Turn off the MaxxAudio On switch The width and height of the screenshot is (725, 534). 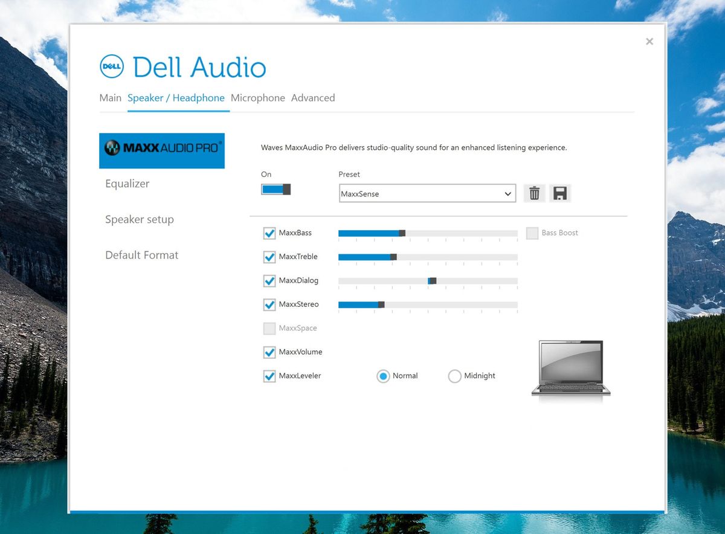click(x=276, y=189)
